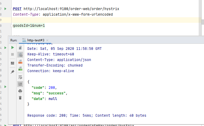
Task: Switch response view to HTML format icon
Action: (x=20, y=69)
